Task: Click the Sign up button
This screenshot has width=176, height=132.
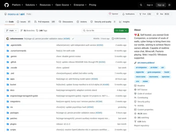Action: click(161, 5)
